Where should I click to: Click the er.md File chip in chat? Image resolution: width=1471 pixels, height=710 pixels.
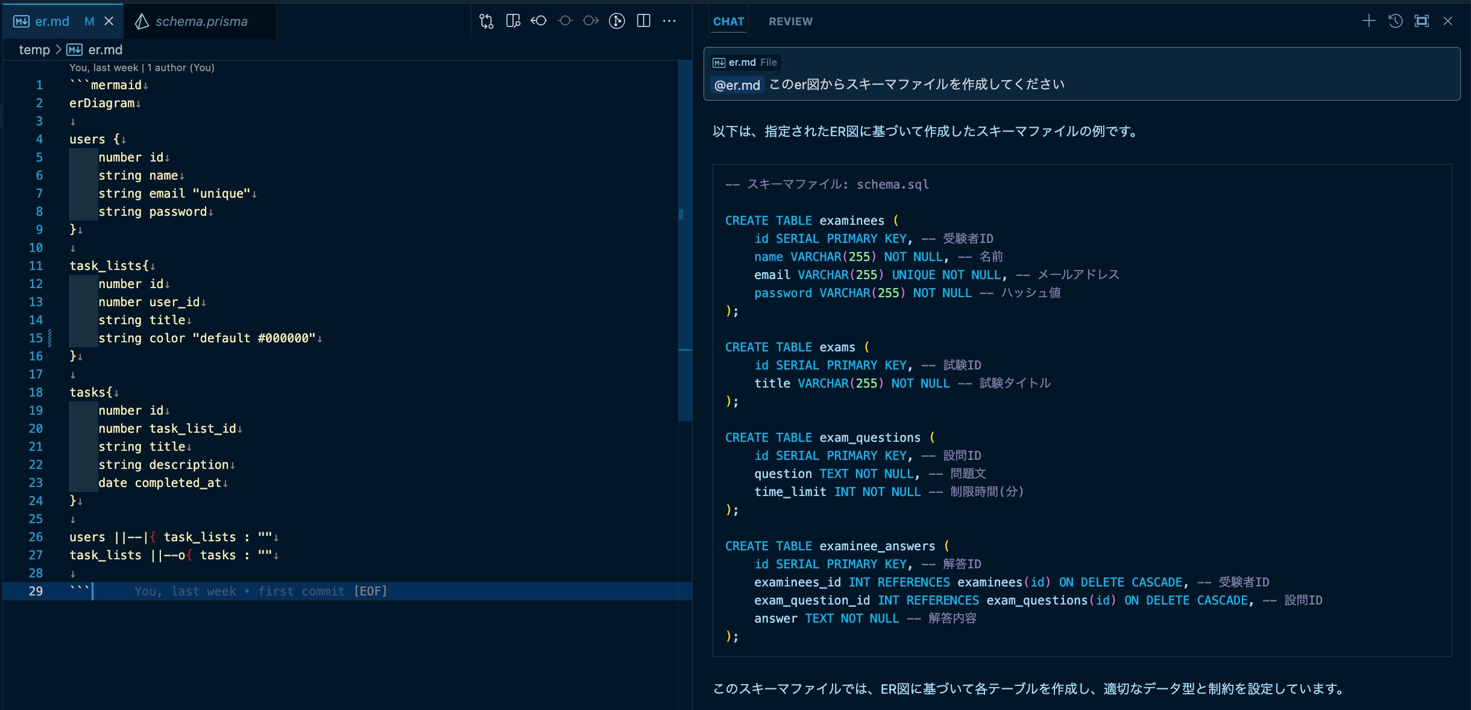click(745, 62)
